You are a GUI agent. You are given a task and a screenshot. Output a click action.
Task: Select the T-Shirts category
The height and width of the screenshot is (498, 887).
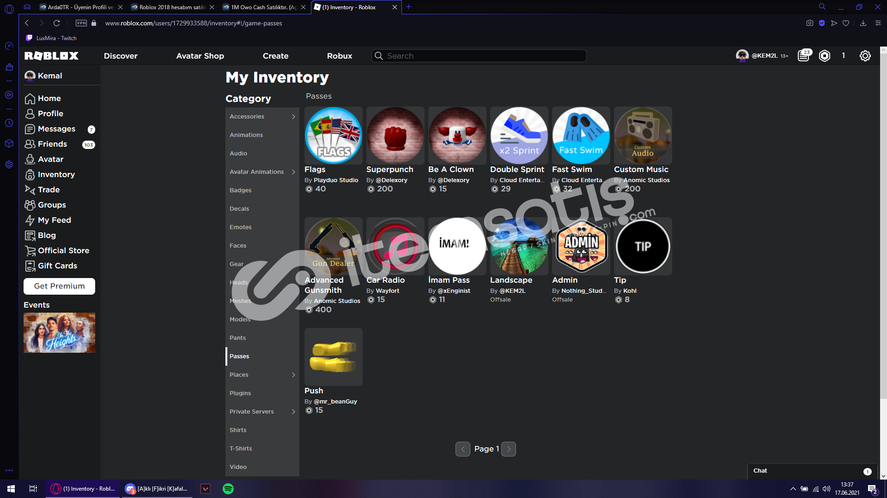click(262, 449)
